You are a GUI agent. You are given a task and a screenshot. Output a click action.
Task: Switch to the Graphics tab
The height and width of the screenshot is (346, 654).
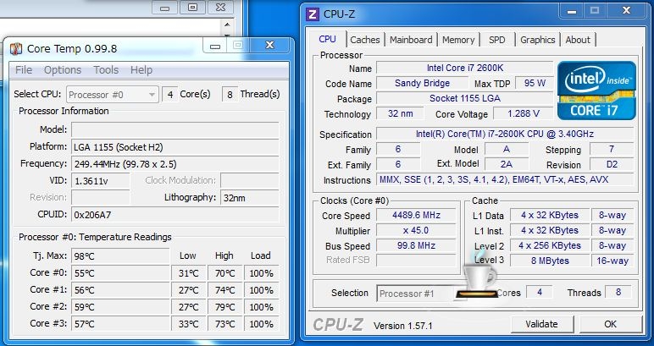537,40
